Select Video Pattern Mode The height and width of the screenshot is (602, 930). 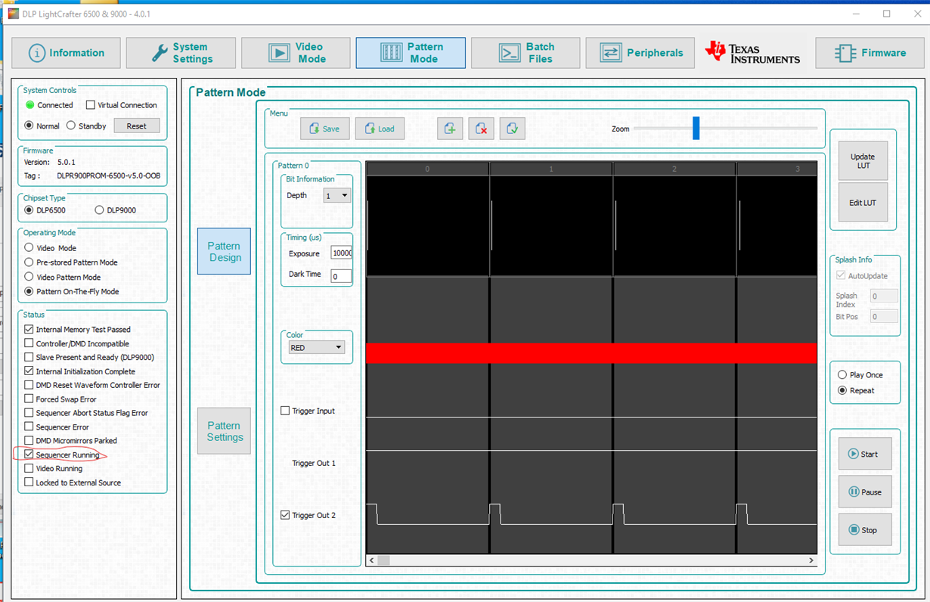point(29,277)
